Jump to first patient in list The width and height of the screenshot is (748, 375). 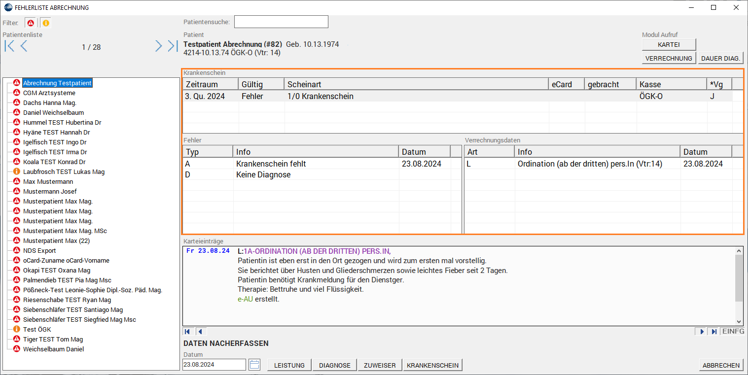point(9,46)
